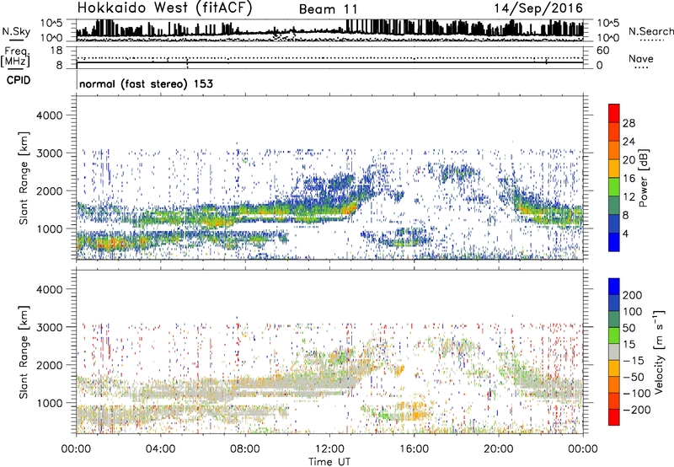Image resolution: width=674 pixels, height=467 pixels.
Task: Click the 'Freq. [MHz]' axis label
Action: pyautogui.click(x=15, y=56)
